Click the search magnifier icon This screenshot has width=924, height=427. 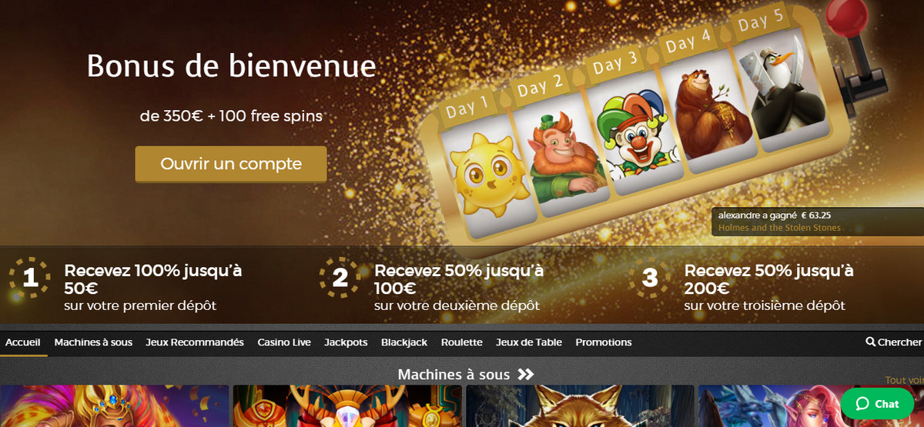(870, 342)
